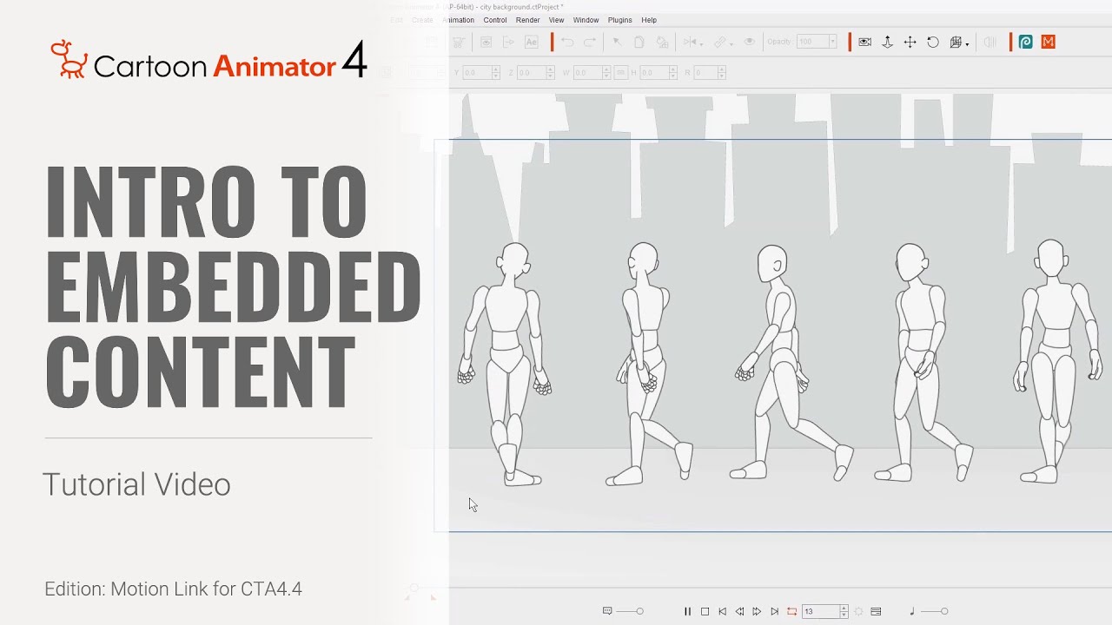Click the export arrow icon in toolbar
The height and width of the screenshot is (625, 1112).
tap(509, 42)
